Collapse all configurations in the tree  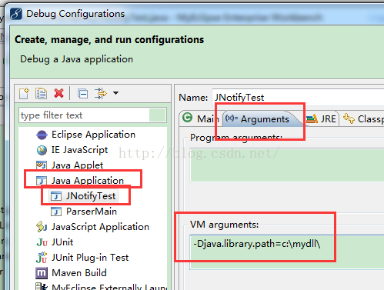[83, 94]
